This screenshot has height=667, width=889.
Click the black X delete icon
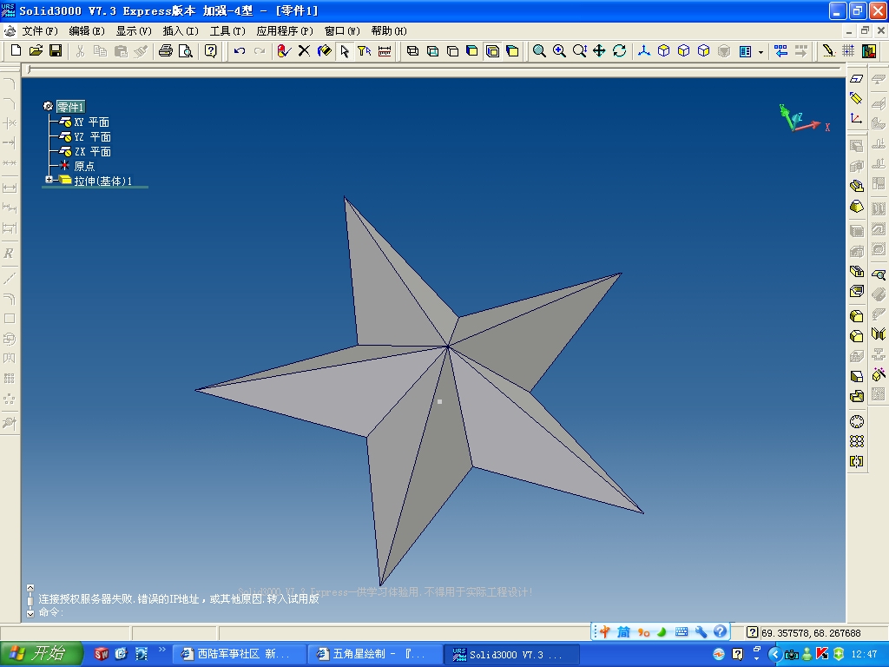click(304, 51)
